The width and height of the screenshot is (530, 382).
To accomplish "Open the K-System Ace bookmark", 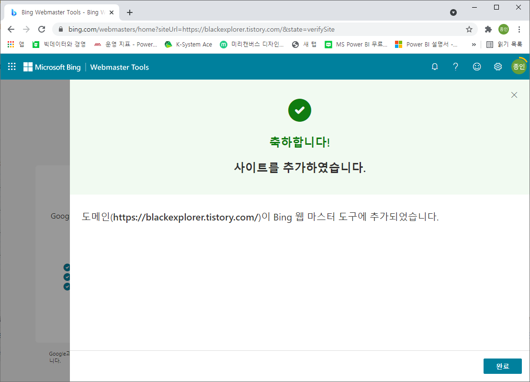I will tap(188, 44).
